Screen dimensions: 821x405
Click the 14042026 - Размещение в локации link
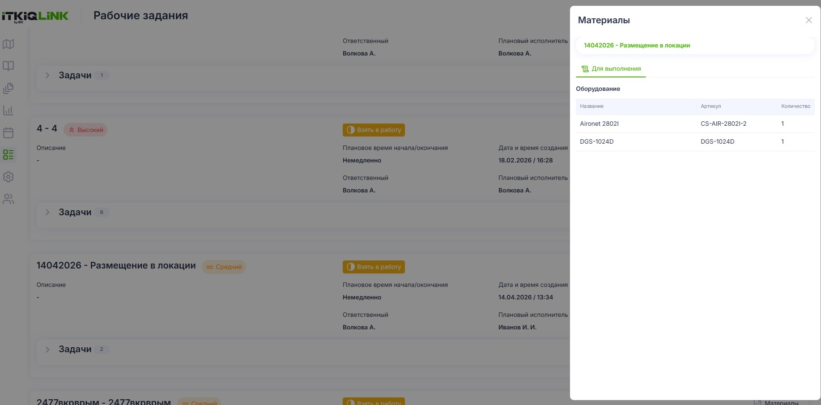pyautogui.click(x=637, y=45)
